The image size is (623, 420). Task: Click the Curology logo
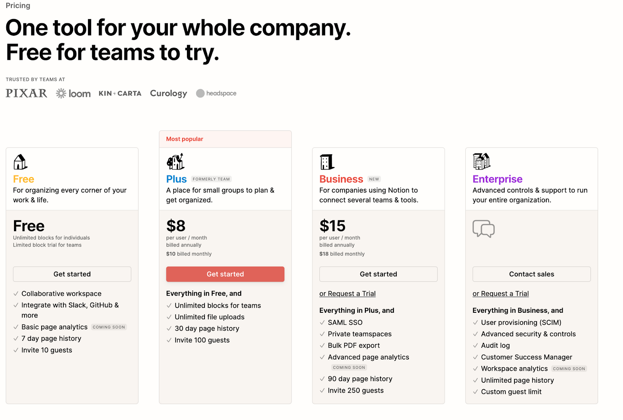[169, 93]
